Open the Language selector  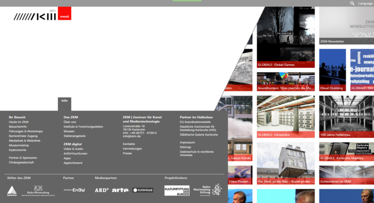365,4
